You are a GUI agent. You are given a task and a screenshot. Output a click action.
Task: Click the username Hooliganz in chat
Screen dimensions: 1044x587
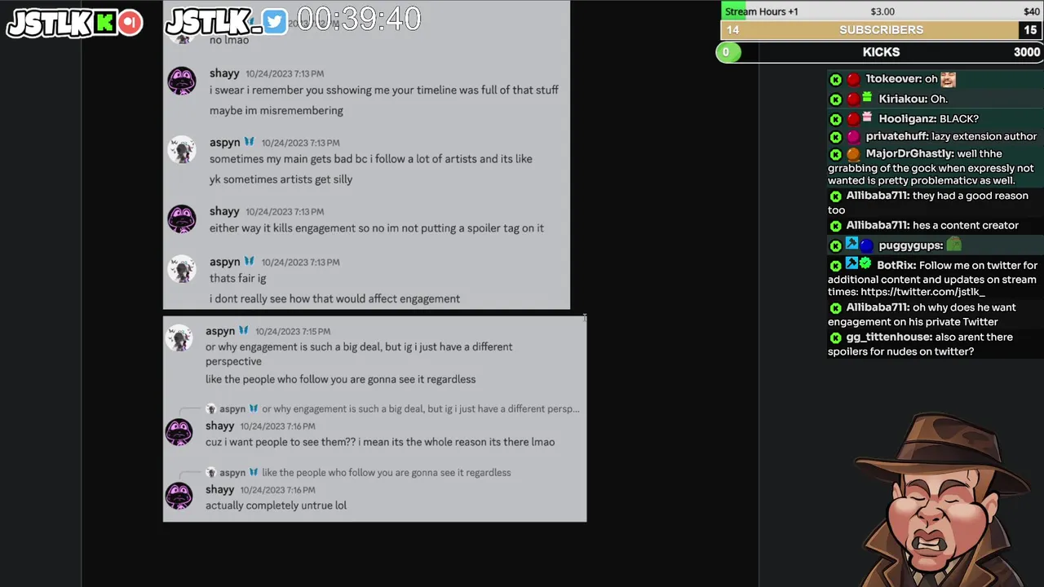(907, 119)
